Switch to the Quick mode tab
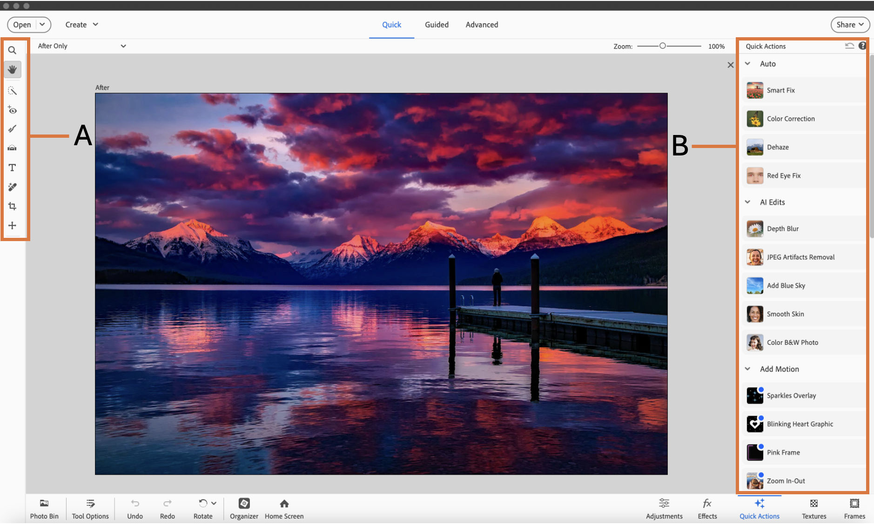 tap(391, 25)
